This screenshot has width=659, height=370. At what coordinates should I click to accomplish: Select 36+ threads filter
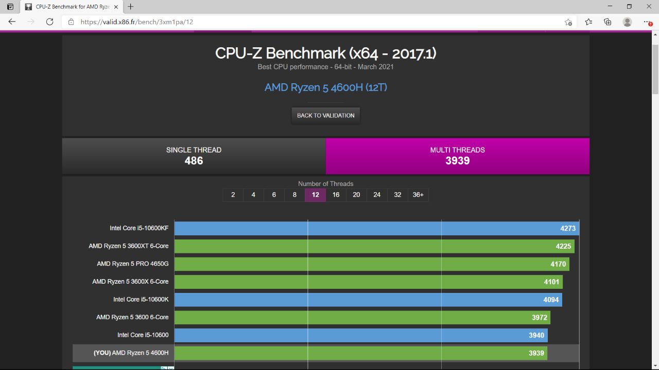[x=418, y=195]
